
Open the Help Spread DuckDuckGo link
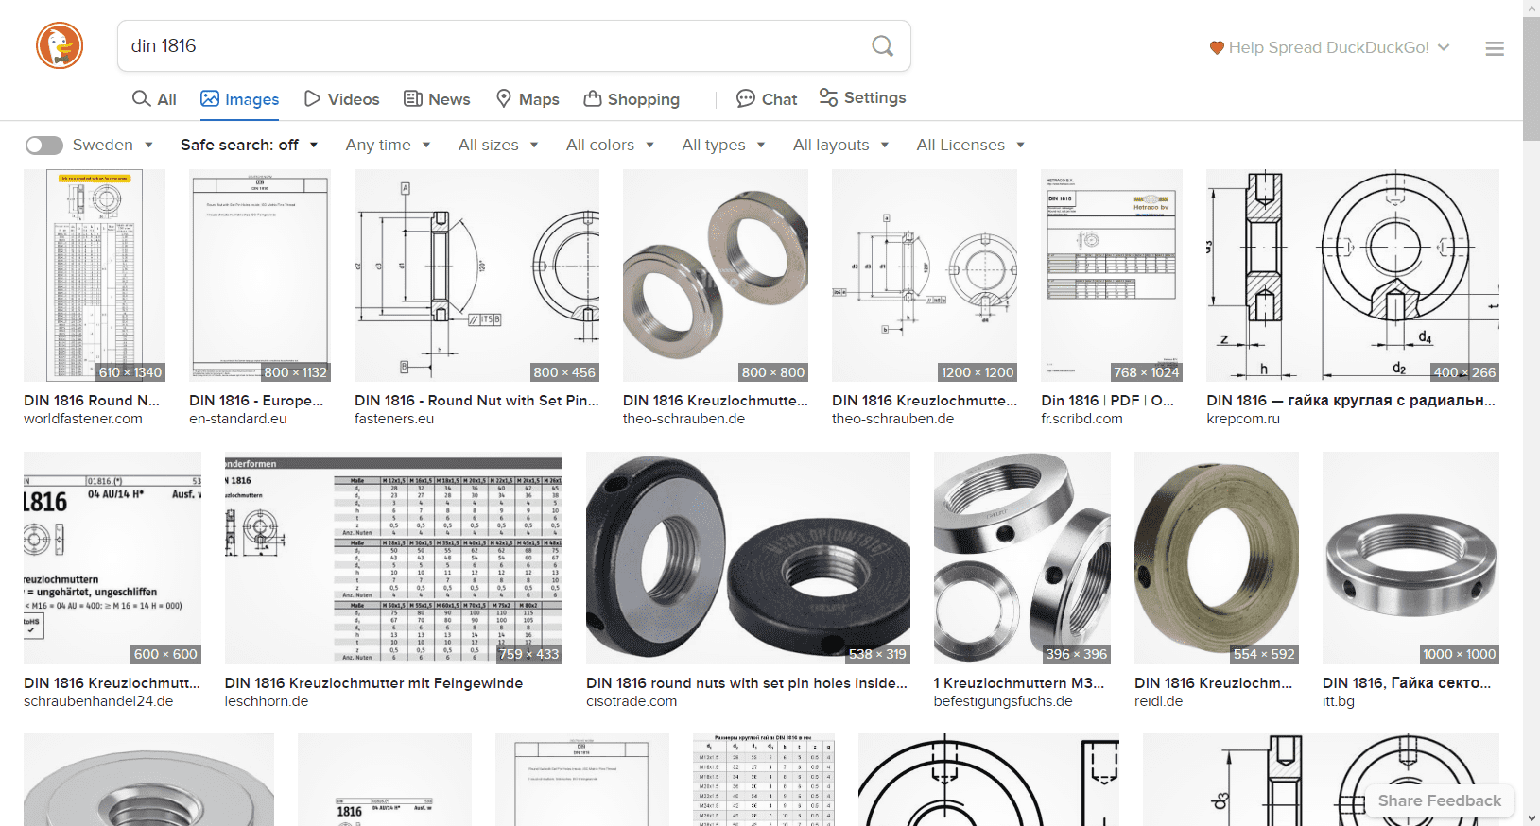(x=1328, y=47)
